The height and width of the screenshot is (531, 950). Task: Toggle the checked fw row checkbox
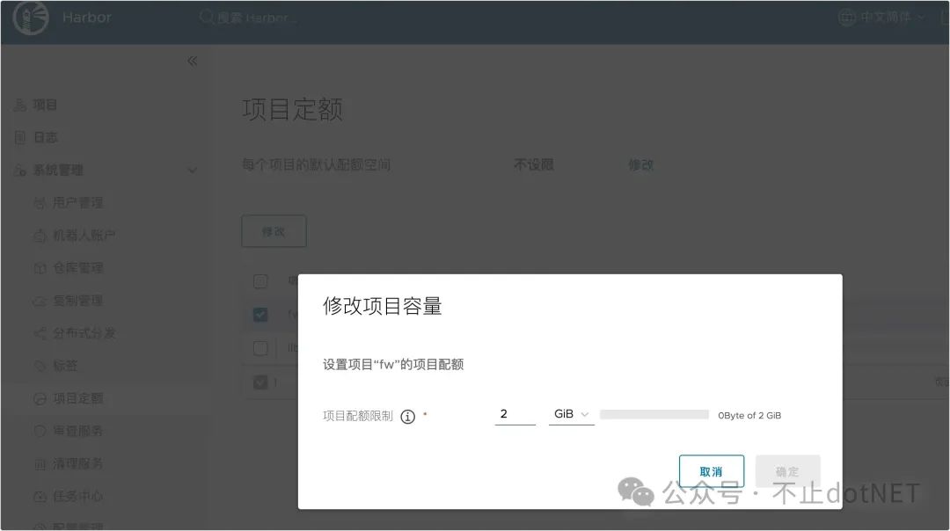260,315
